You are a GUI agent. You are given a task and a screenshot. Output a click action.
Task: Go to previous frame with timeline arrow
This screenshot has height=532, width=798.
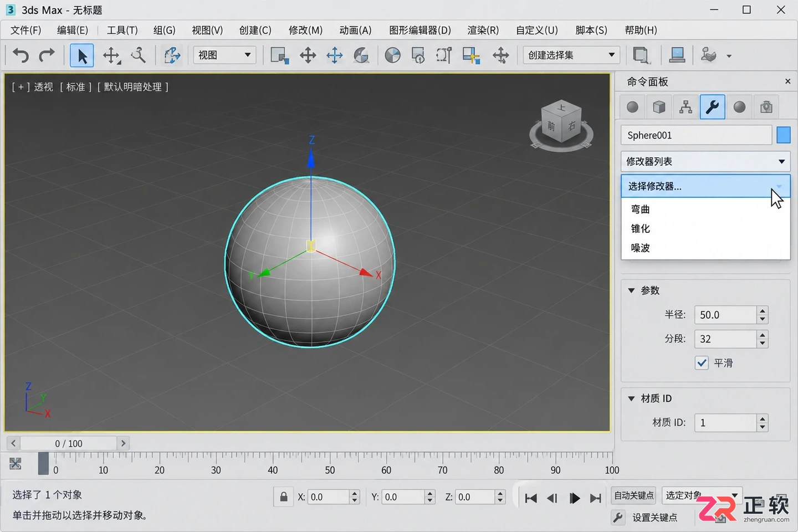[x=13, y=443]
